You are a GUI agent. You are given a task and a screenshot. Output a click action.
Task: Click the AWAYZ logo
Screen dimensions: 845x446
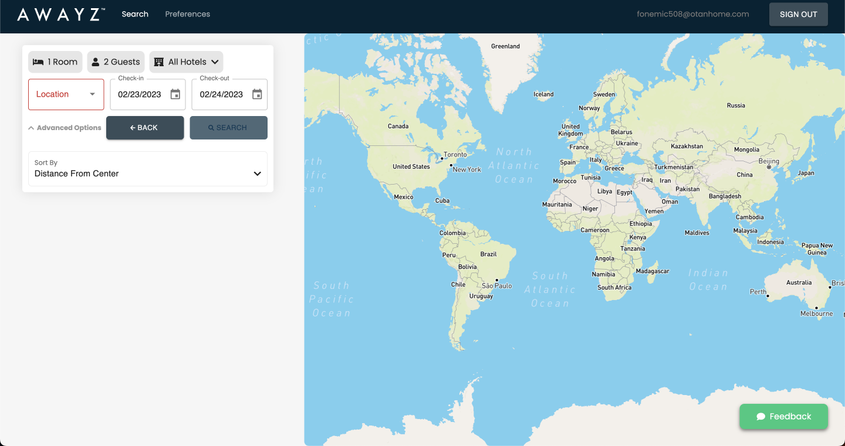pyautogui.click(x=61, y=15)
